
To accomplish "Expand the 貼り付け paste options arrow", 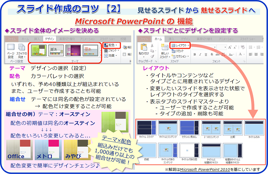I will (x=144, y=57).
